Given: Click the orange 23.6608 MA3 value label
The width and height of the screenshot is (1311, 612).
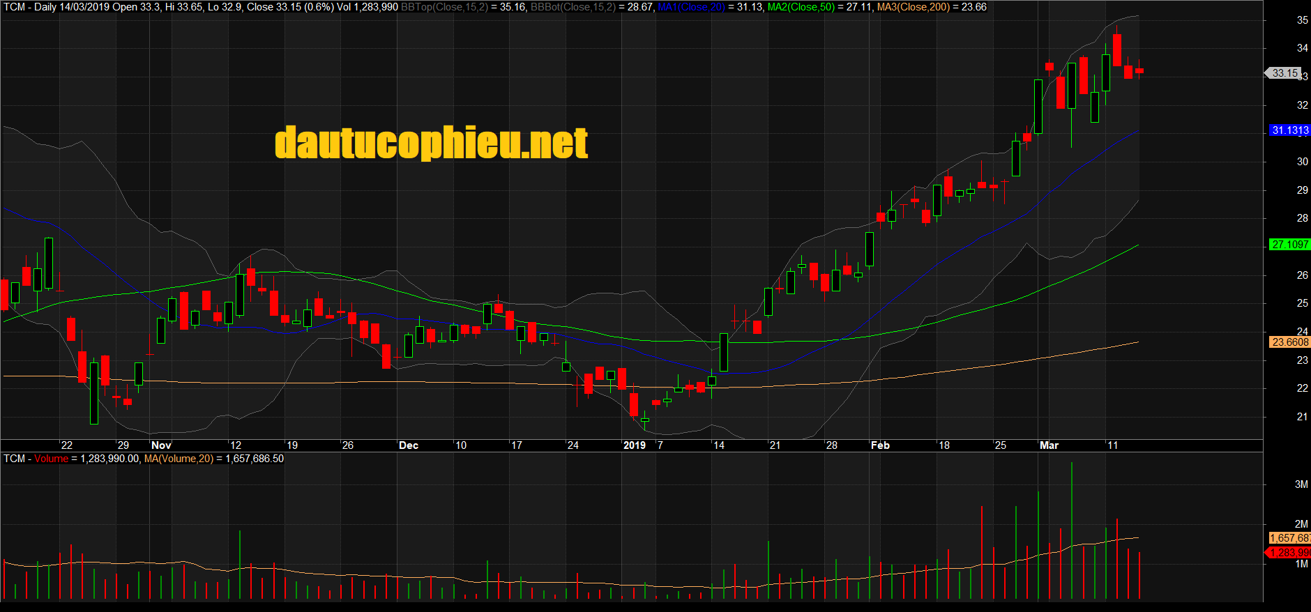Looking at the screenshot, I should 1289,342.
